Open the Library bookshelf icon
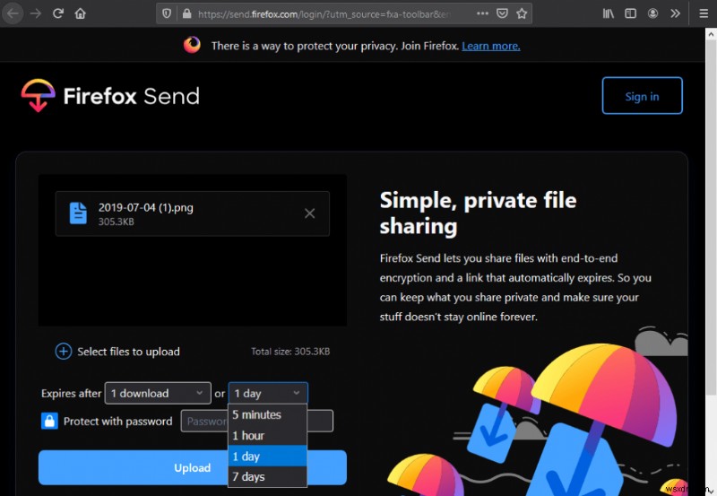Viewport: 717px width, 496px height. [x=609, y=13]
